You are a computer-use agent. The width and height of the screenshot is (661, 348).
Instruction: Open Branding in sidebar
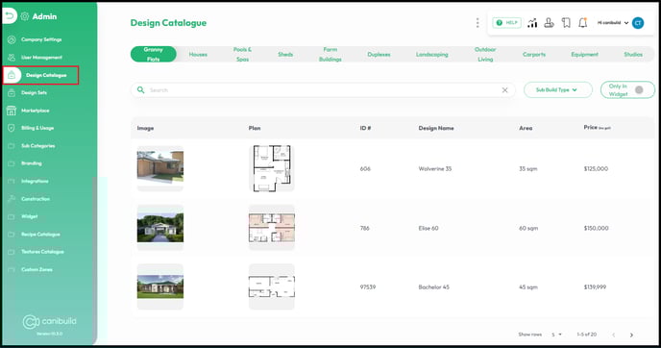[32, 163]
